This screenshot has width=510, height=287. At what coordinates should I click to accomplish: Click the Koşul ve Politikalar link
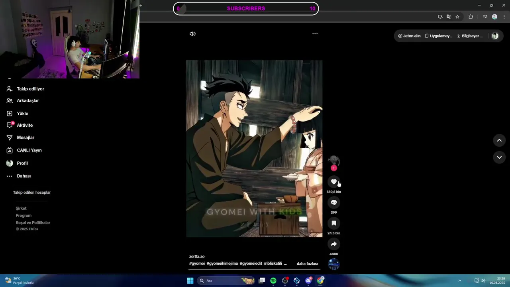[x=33, y=223]
